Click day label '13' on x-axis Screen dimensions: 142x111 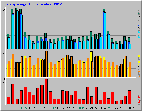coord(58,108)
